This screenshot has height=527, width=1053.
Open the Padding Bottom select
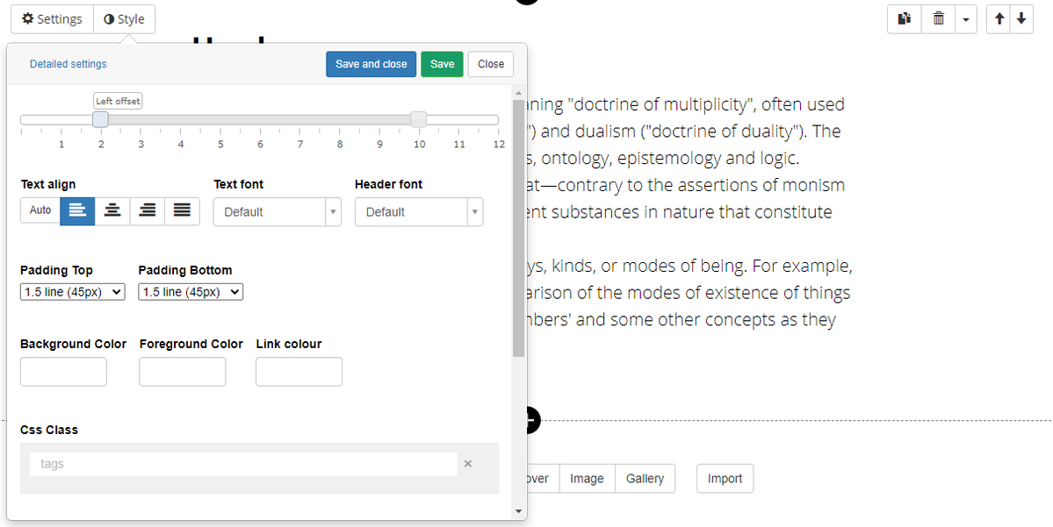191,292
